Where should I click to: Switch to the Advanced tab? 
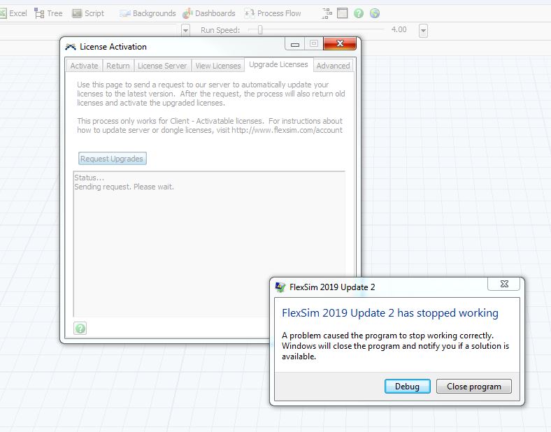[333, 66]
